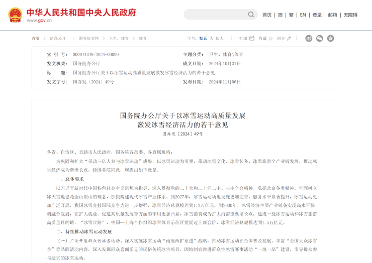Set font size to 超大
The height and width of the screenshot is (263, 372).
coord(220,38)
